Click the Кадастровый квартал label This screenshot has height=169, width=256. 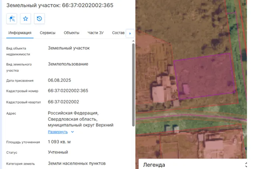pyautogui.click(x=24, y=102)
